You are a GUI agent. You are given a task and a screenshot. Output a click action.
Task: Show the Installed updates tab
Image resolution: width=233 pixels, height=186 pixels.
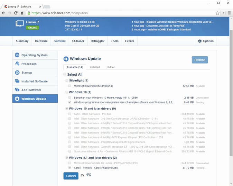pos(95,67)
